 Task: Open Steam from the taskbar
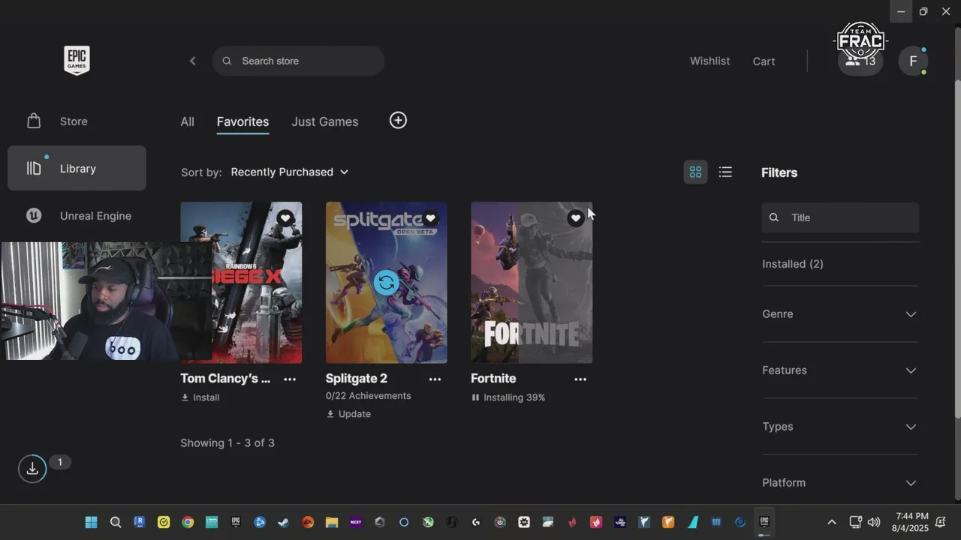click(284, 522)
